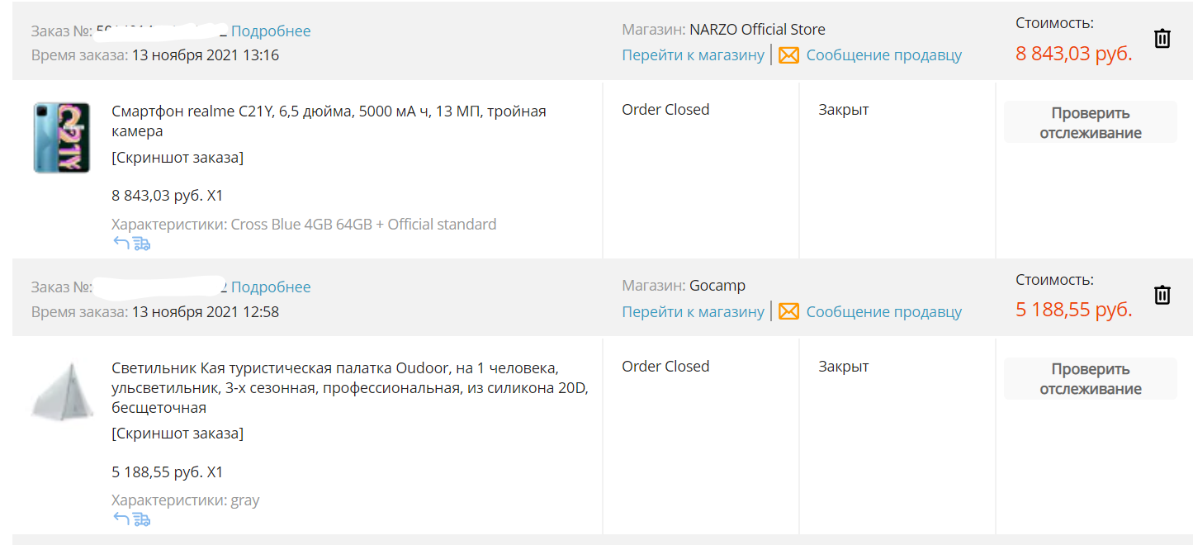Click envelope icon for Gocamp seller message

(x=788, y=311)
